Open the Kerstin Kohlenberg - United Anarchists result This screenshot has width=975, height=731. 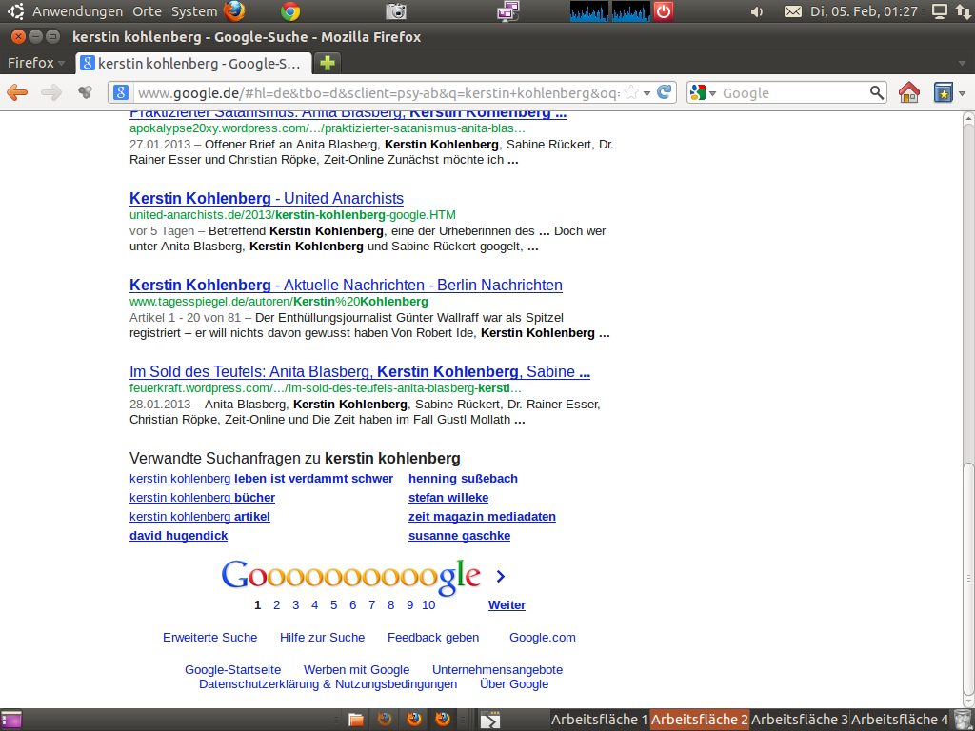267,198
